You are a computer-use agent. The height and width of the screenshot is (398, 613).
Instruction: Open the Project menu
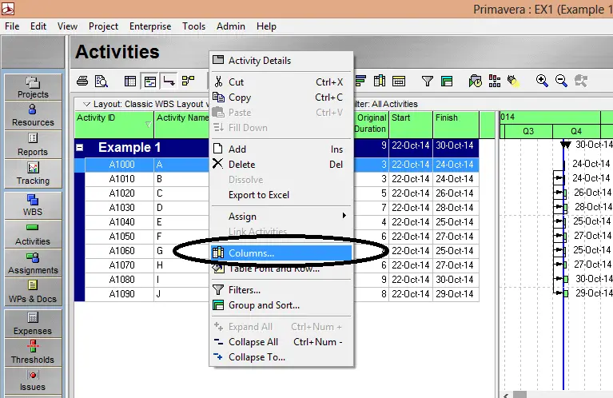pyautogui.click(x=103, y=26)
